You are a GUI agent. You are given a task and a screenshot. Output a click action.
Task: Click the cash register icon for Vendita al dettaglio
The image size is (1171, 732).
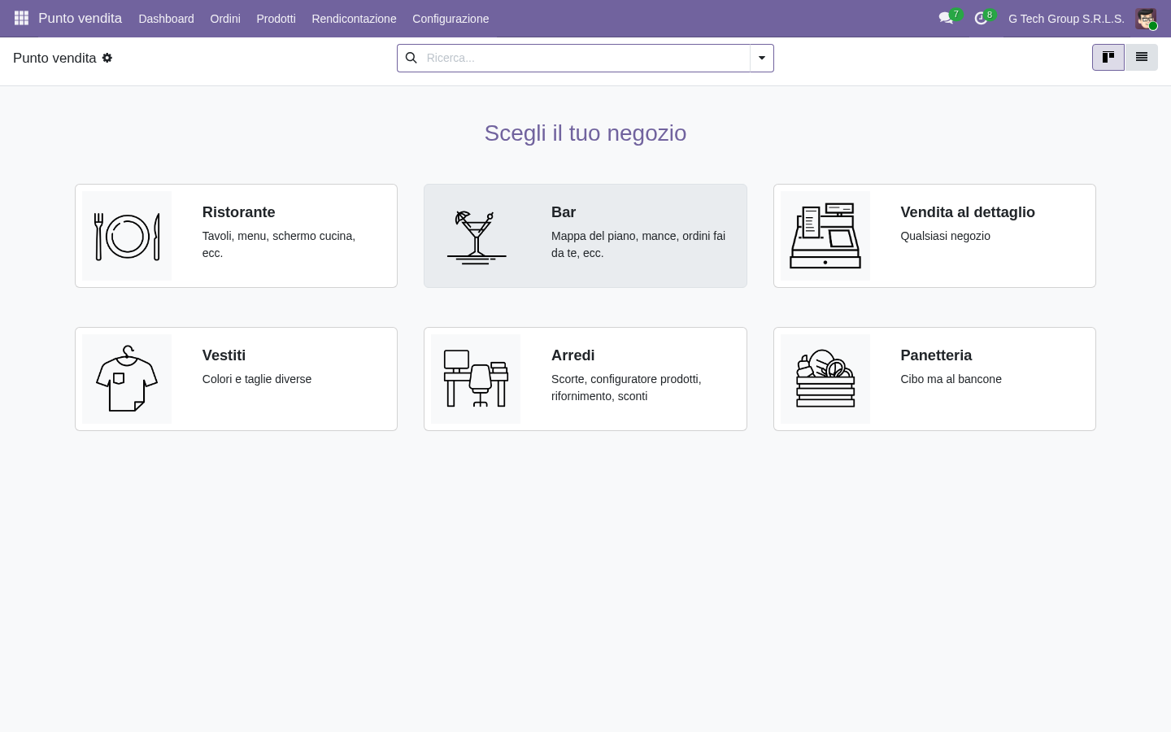(x=825, y=236)
